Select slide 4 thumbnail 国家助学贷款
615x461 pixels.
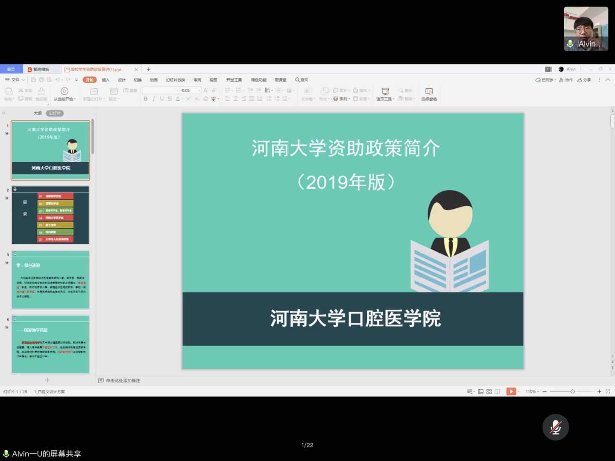[x=50, y=344]
